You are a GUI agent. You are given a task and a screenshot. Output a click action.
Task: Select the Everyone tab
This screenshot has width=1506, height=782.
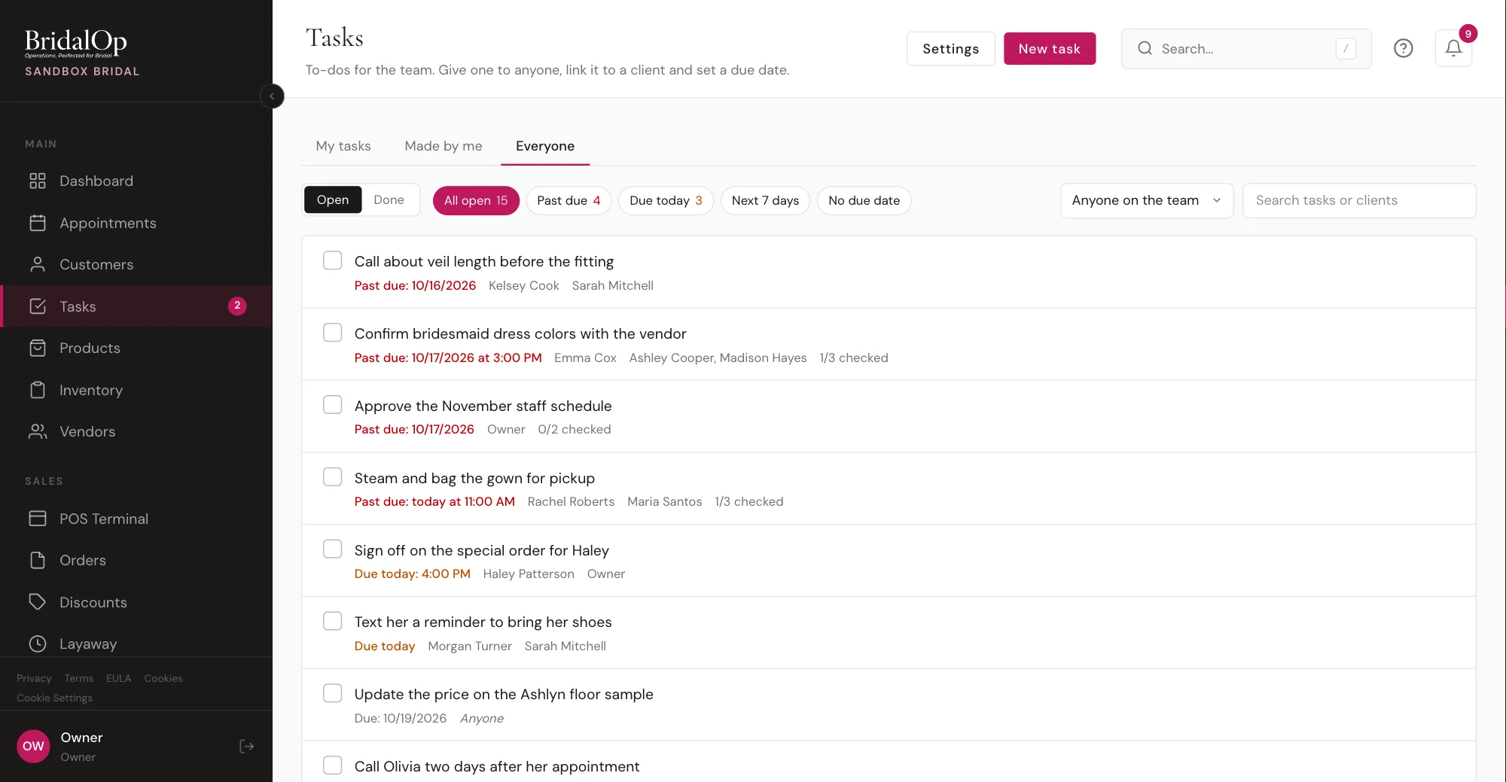[x=545, y=146]
